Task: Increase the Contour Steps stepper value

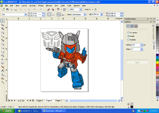Action: point(142,49)
